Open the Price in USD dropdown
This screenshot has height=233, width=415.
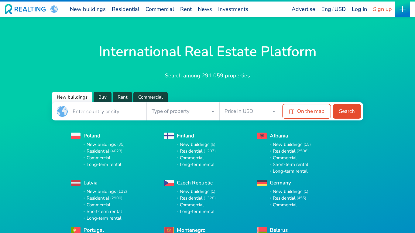250,111
